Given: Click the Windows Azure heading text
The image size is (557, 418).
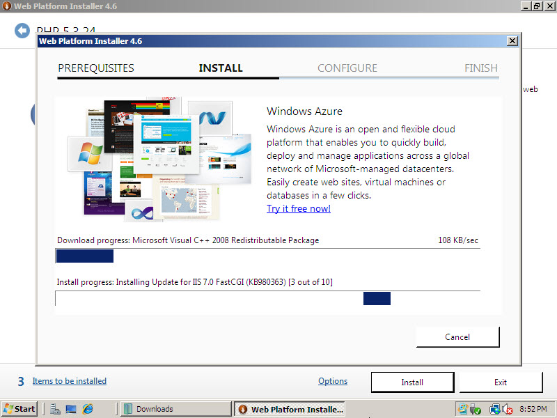Looking at the screenshot, I should point(304,111).
